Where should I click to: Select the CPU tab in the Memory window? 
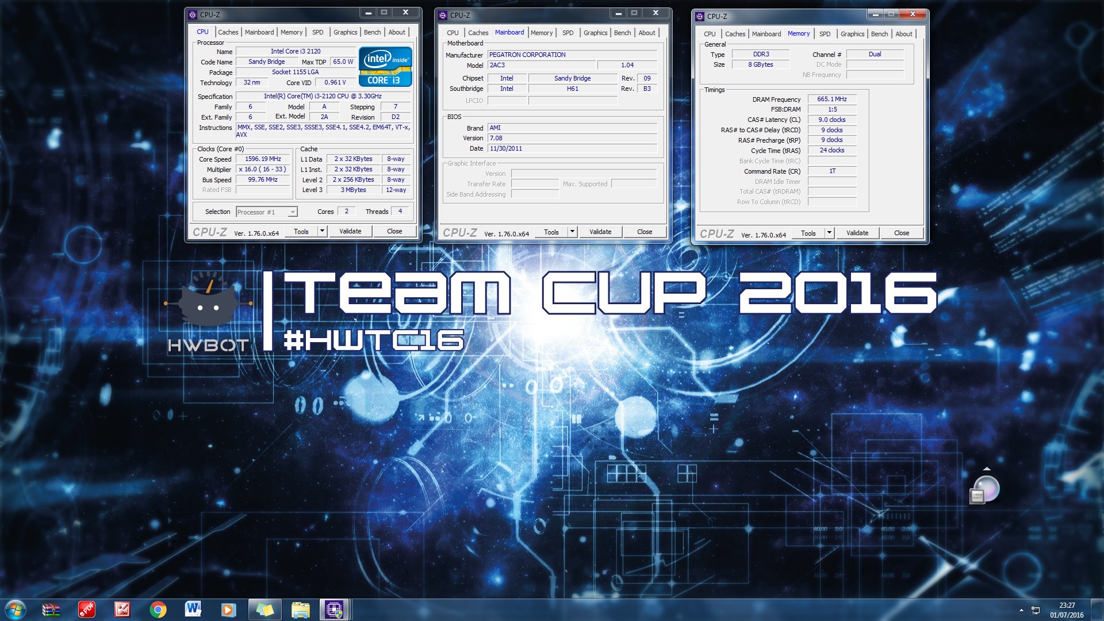710,34
